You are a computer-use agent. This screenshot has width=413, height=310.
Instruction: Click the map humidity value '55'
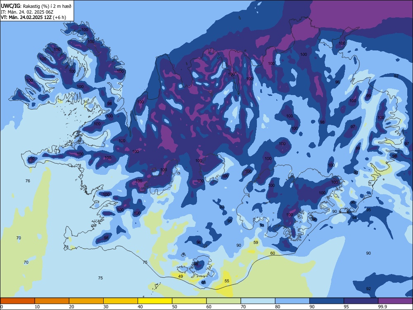(x=227, y=281)
